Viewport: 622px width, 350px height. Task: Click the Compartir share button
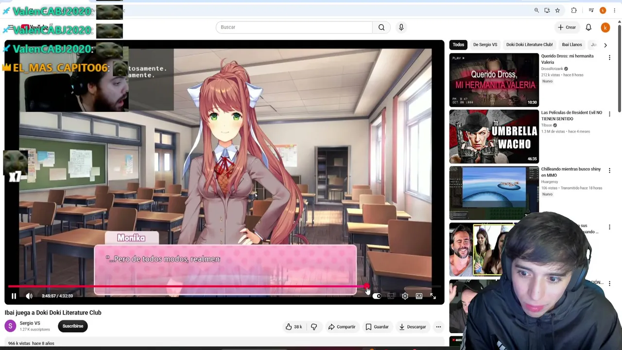(x=342, y=327)
